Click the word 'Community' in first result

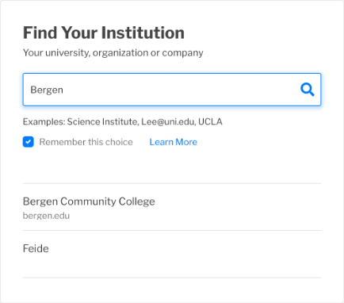point(88,201)
